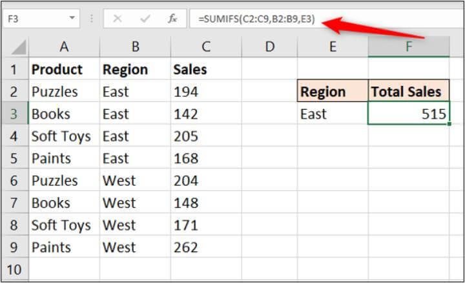Viewport: 465px width, 283px height.
Task: Select the Soft Toys cell in row 4
Action: 64,136
